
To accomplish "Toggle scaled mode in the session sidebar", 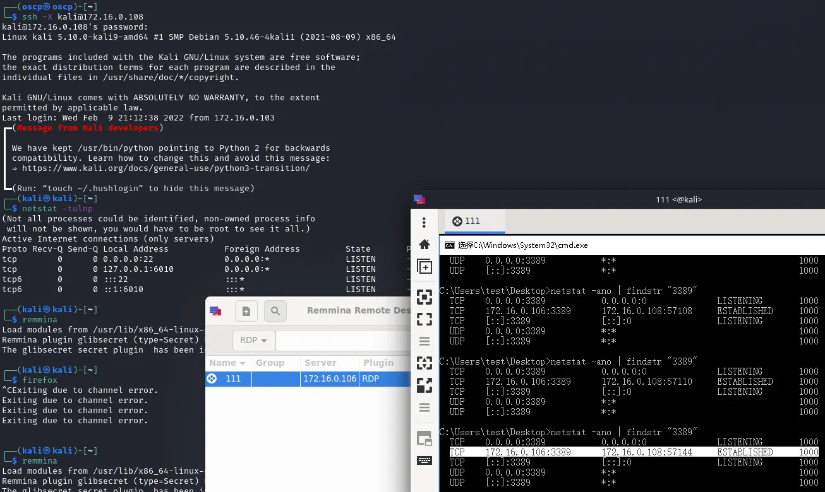I will click(x=425, y=363).
